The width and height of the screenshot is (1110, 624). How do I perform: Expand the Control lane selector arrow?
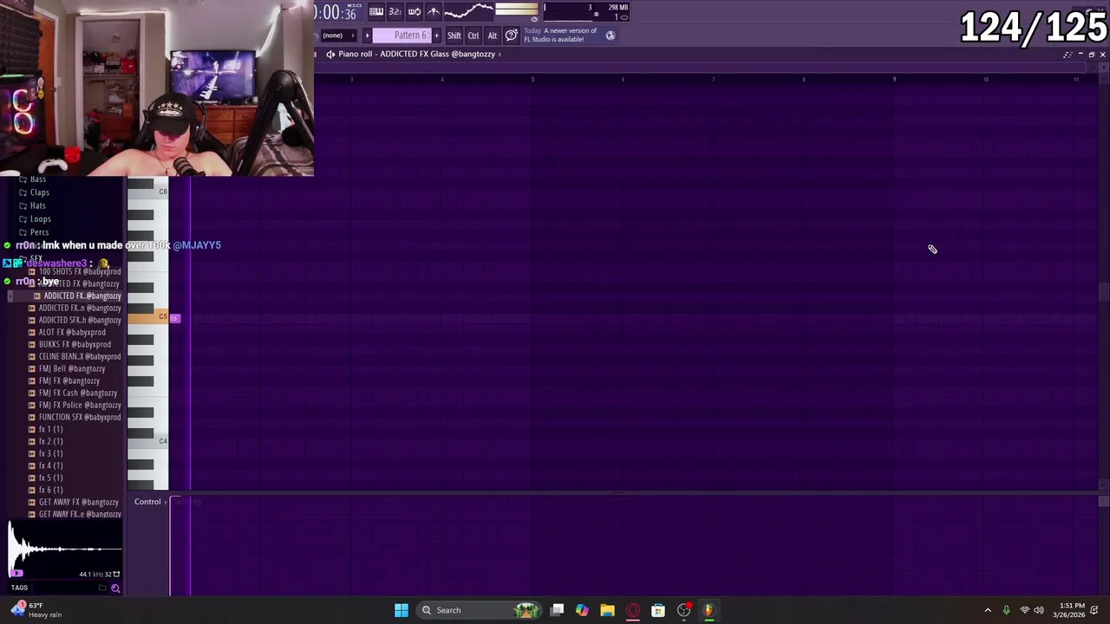166,502
